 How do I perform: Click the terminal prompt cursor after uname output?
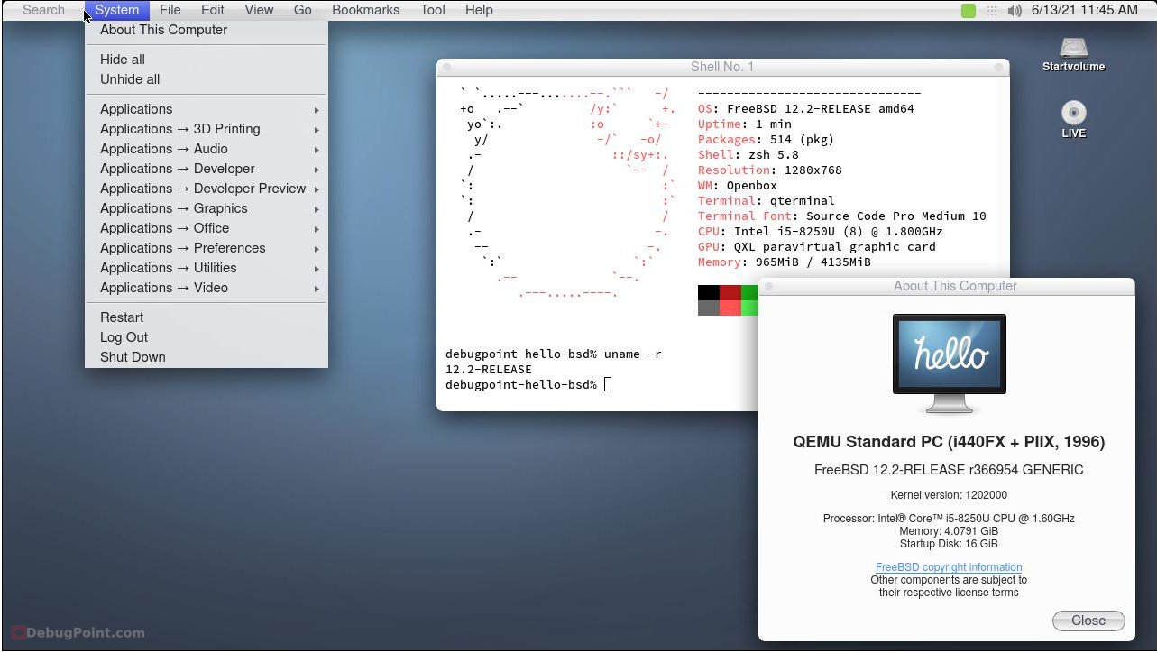pos(608,385)
